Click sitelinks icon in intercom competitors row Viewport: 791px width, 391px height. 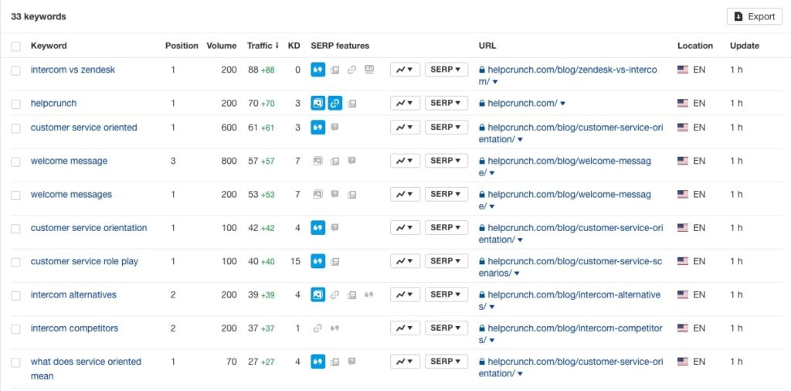coord(317,328)
